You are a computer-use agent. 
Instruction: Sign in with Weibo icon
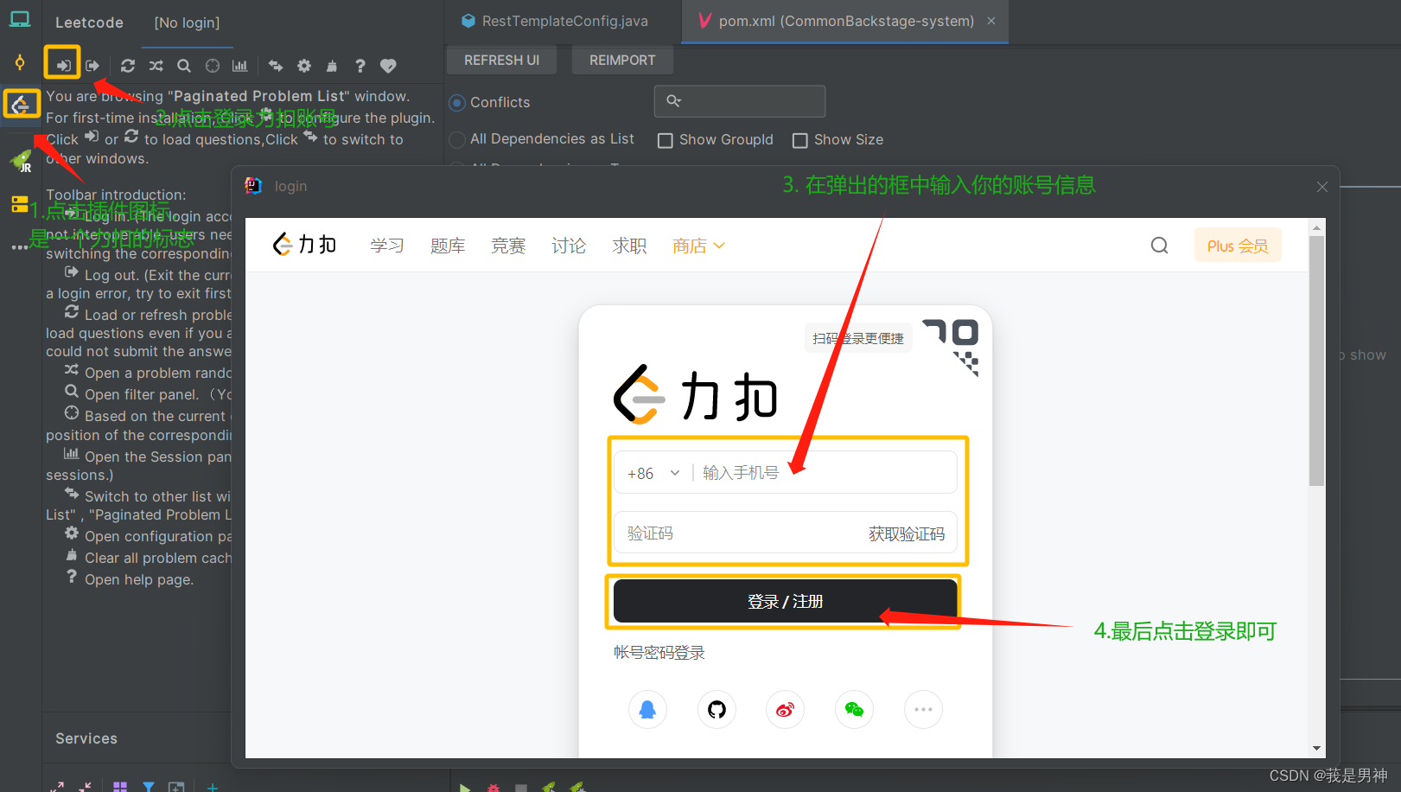coord(786,710)
